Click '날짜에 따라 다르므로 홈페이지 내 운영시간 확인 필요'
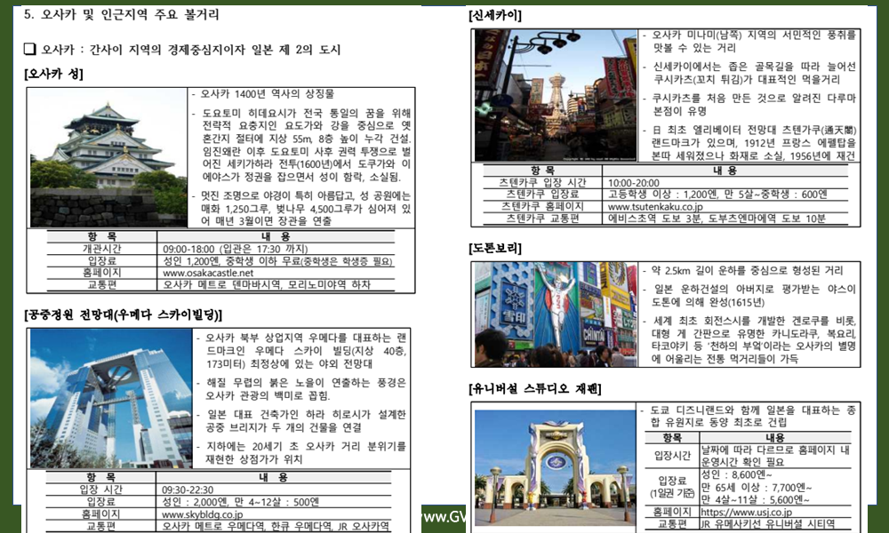Image resolution: width=889 pixels, height=533 pixels. (775, 456)
